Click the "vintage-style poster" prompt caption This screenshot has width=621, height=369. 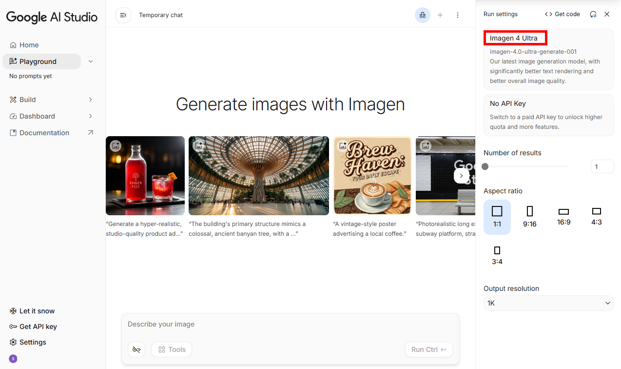pyautogui.click(x=369, y=229)
